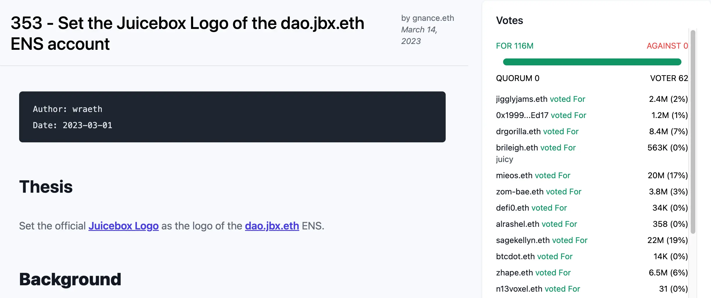Open voter 0x1999...Ed17 profile
Screen dimensions: 711x298
pyautogui.click(x=522, y=115)
